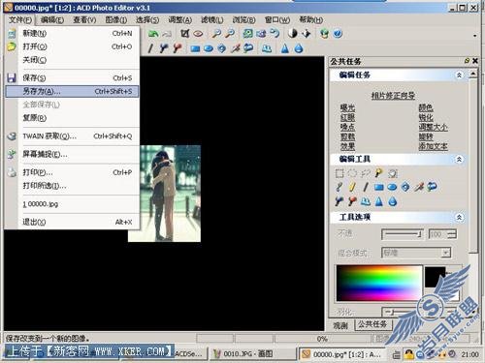Open the 滤镜(L) menu
485x363 pixels.
click(211, 20)
